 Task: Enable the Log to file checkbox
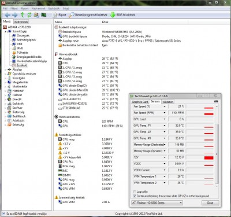click(x=135, y=192)
